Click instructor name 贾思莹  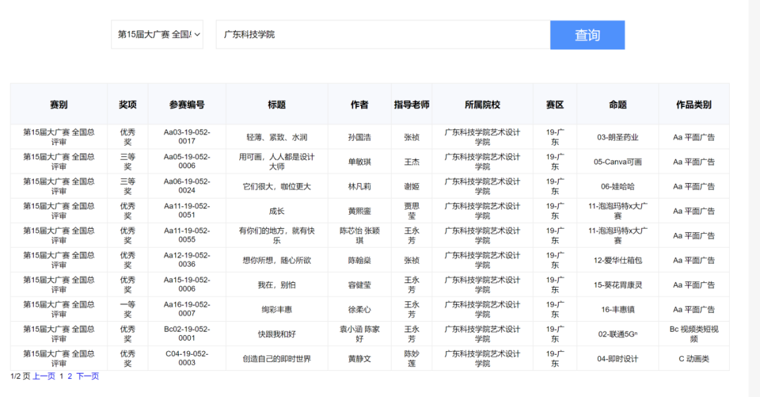point(412,211)
